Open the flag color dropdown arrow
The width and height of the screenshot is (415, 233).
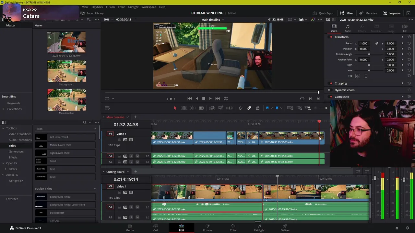[272, 108]
